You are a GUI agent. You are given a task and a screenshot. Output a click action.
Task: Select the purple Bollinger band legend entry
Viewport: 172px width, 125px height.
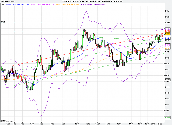click(x=94, y=4)
